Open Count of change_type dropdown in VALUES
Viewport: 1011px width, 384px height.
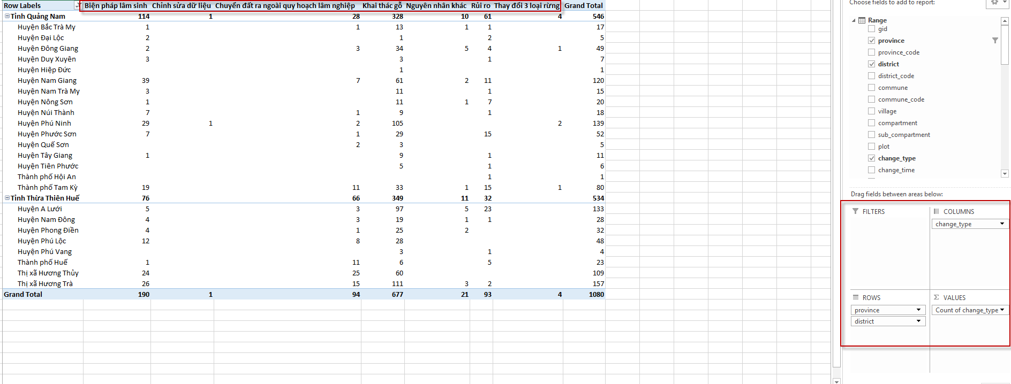tap(1002, 310)
